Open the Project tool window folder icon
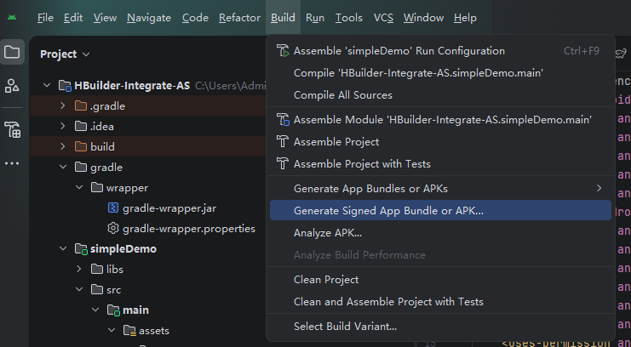The width and height of the screenshot is (631, 347). 12,52
